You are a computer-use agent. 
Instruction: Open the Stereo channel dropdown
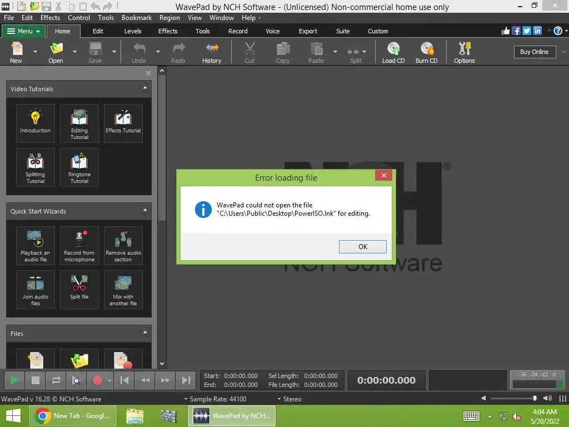point(290,399)
